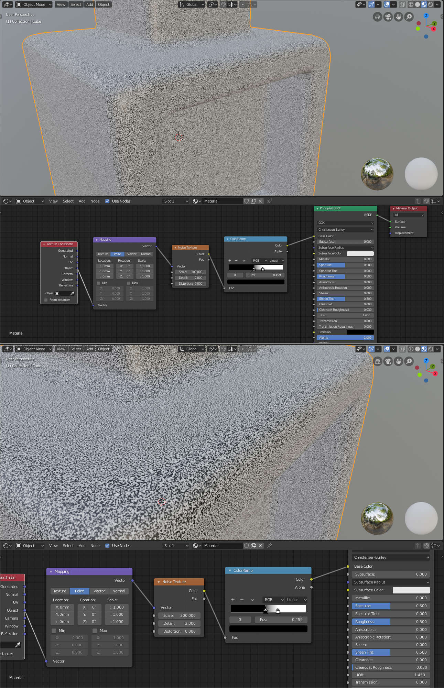Open Node menu in upper node editor header

(x=95, y=201)
